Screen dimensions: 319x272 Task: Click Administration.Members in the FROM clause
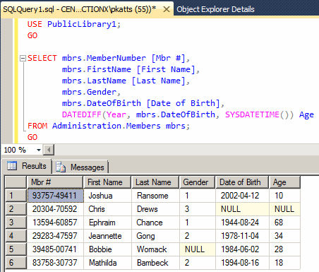(x=107, y=126)
